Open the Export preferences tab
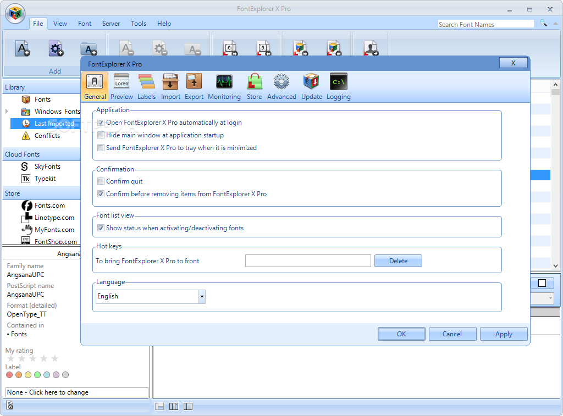Image resolution: width=563 pixels, height=416 pixels. click(x=194, y=86)
